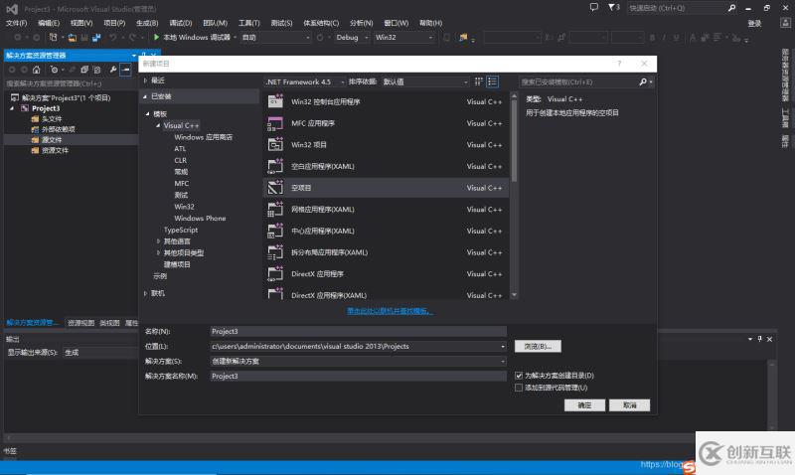Switch templates to small icons grid view

coord(478,81)
